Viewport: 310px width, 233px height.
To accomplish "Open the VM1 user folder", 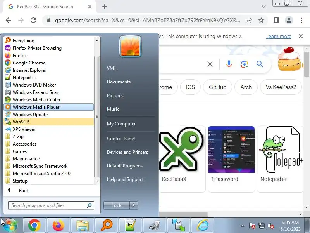I will (x=111, y=68).
